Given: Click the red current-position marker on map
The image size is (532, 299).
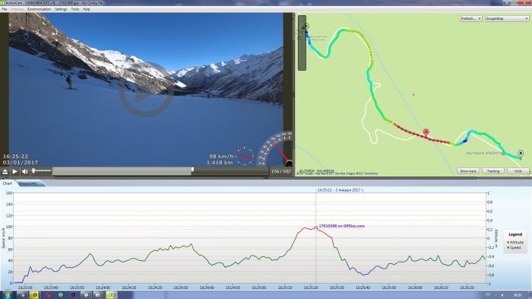Looking at the screenshot, I should 426,132.
